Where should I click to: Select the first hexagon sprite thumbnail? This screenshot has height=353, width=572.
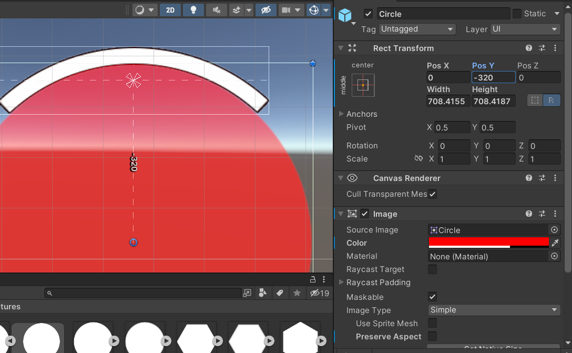click(x=196, y=338)
